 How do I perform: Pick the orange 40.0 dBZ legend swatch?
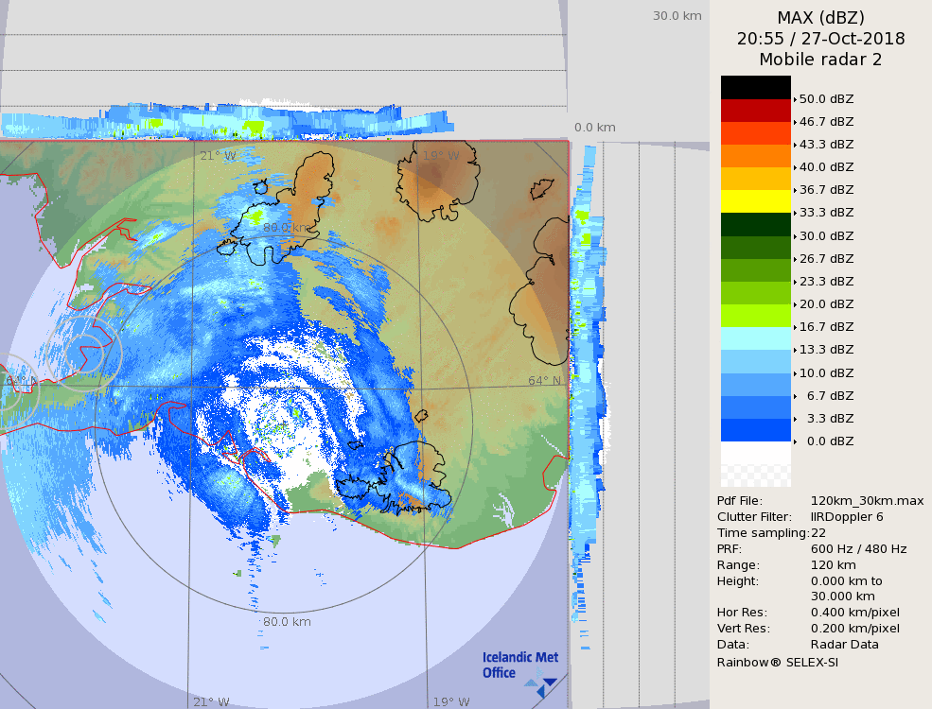pyautogui.click(x=755, y=156)
